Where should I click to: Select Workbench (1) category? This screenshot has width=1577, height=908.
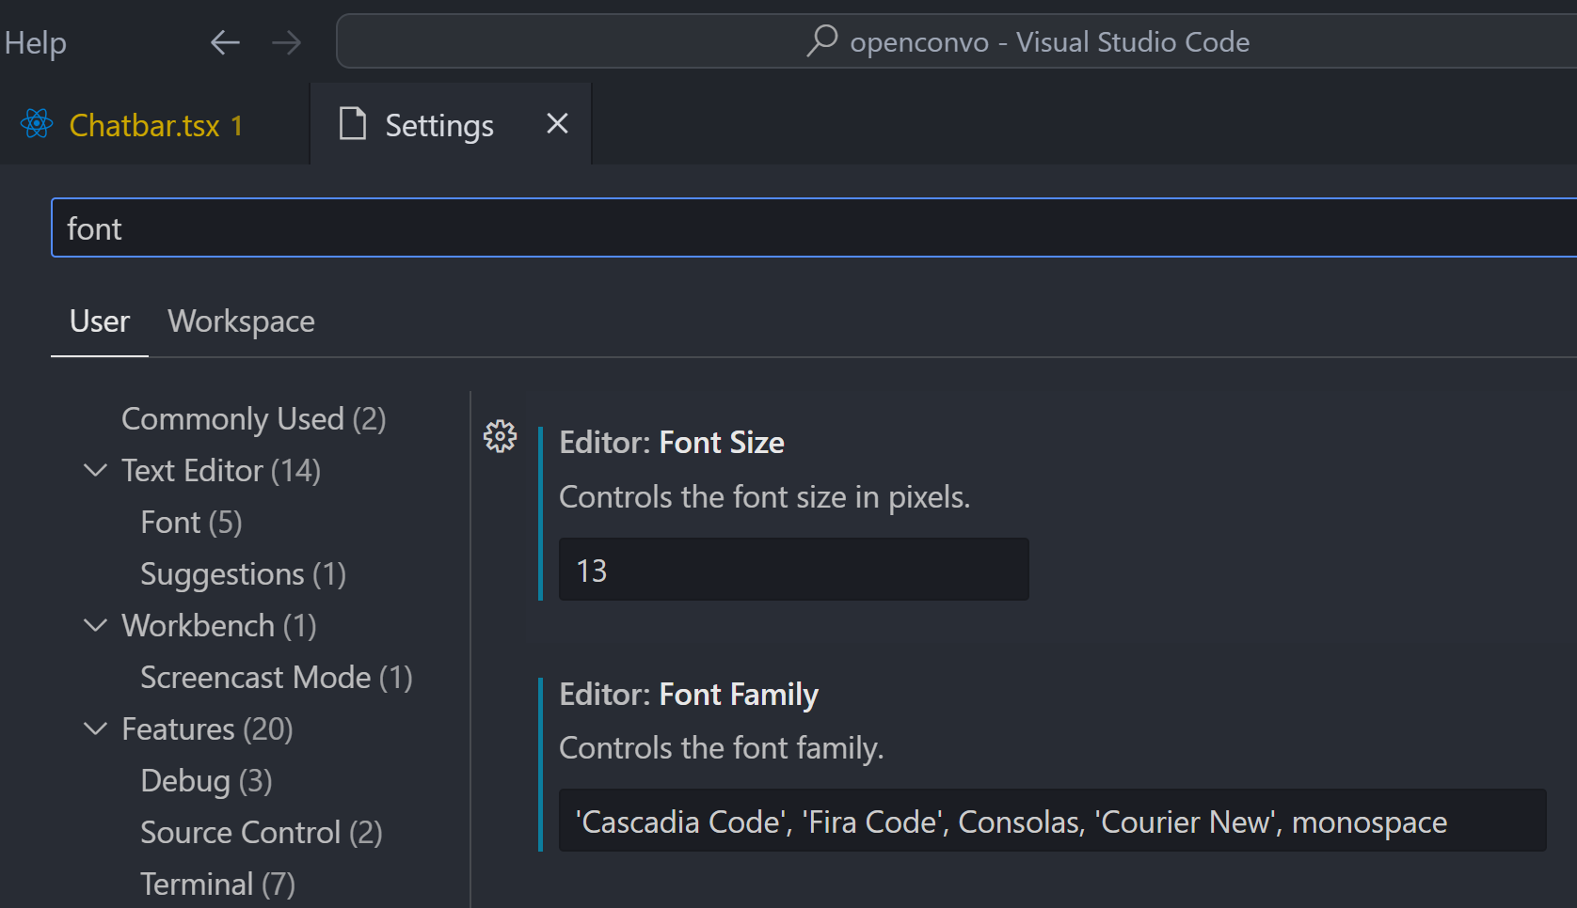(218, 626)
